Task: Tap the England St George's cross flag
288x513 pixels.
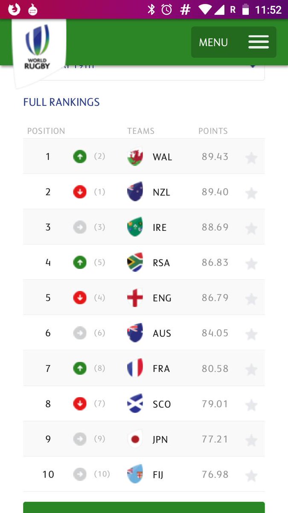Action: (135, 298)
